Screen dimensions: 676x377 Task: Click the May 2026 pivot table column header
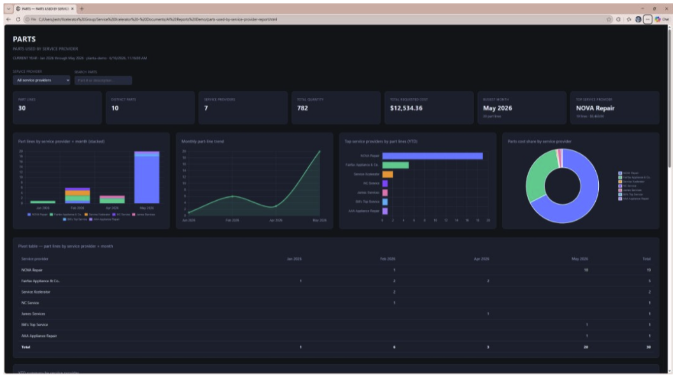579,259
